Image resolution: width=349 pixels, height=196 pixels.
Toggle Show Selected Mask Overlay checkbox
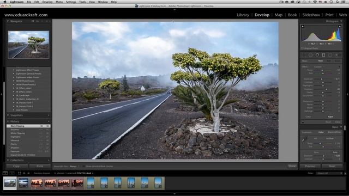(83, 166)
